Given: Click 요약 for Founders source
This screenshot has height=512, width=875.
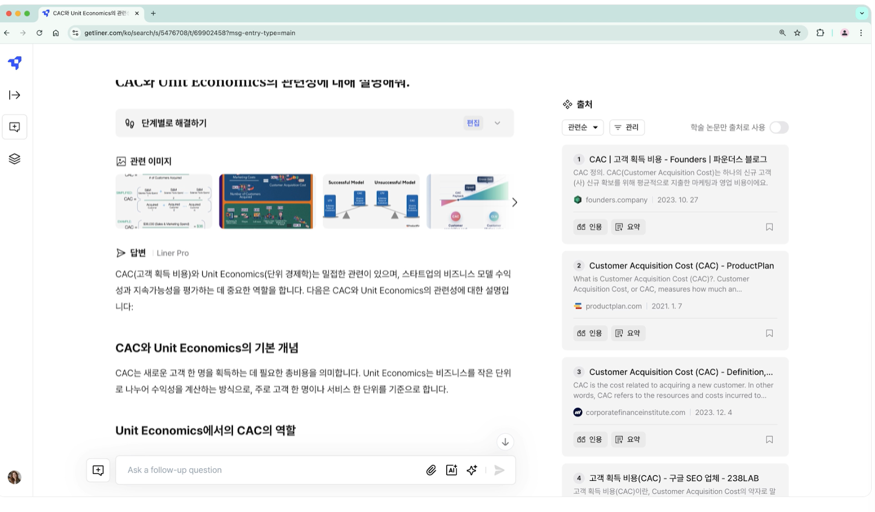Looking at the screenshot, I should [x=628, y=227].
